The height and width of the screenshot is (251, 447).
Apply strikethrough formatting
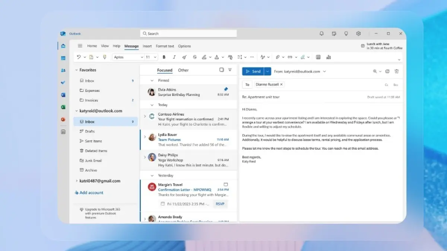tap(194, 57)
